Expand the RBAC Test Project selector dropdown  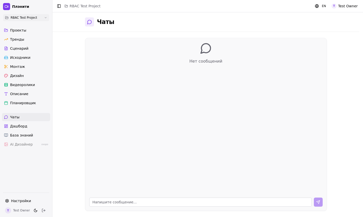coord(26,18)
